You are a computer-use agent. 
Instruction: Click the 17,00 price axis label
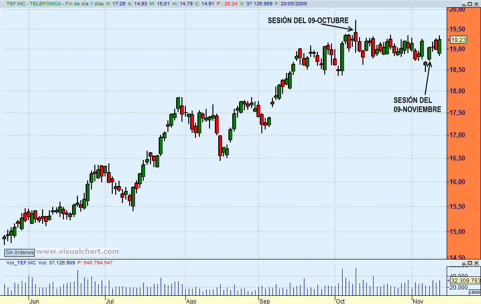(x=457, y=135)
